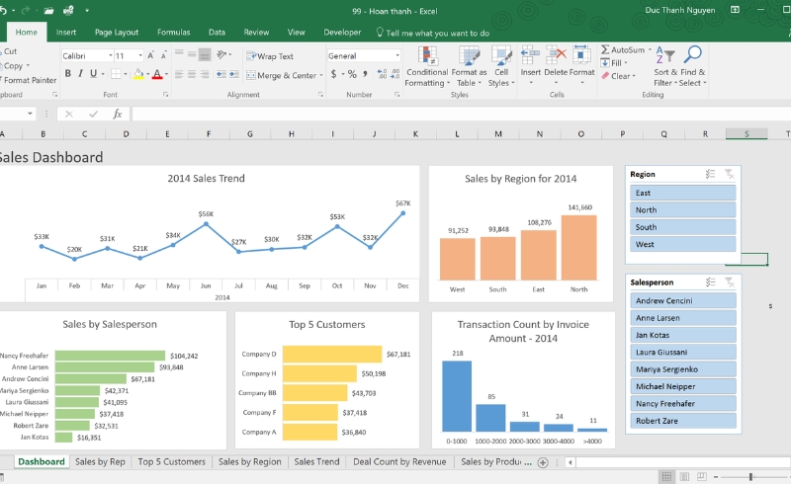
Task: Open the Formulas ribbon tab
Action: point(174,33)
